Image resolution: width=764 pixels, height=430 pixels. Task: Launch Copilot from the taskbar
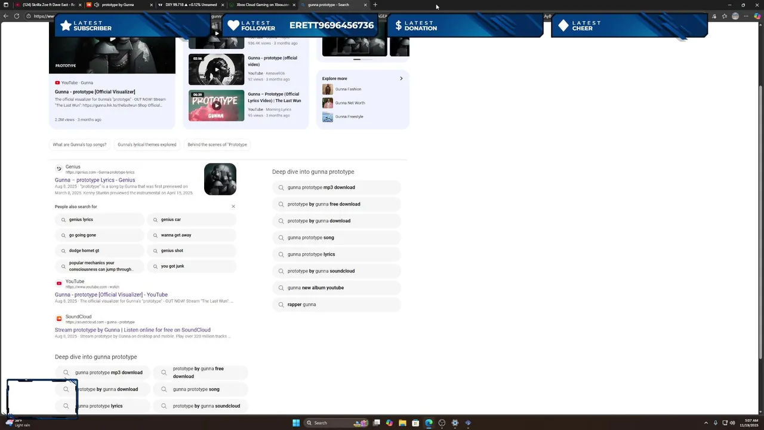[x=389, y=423]
